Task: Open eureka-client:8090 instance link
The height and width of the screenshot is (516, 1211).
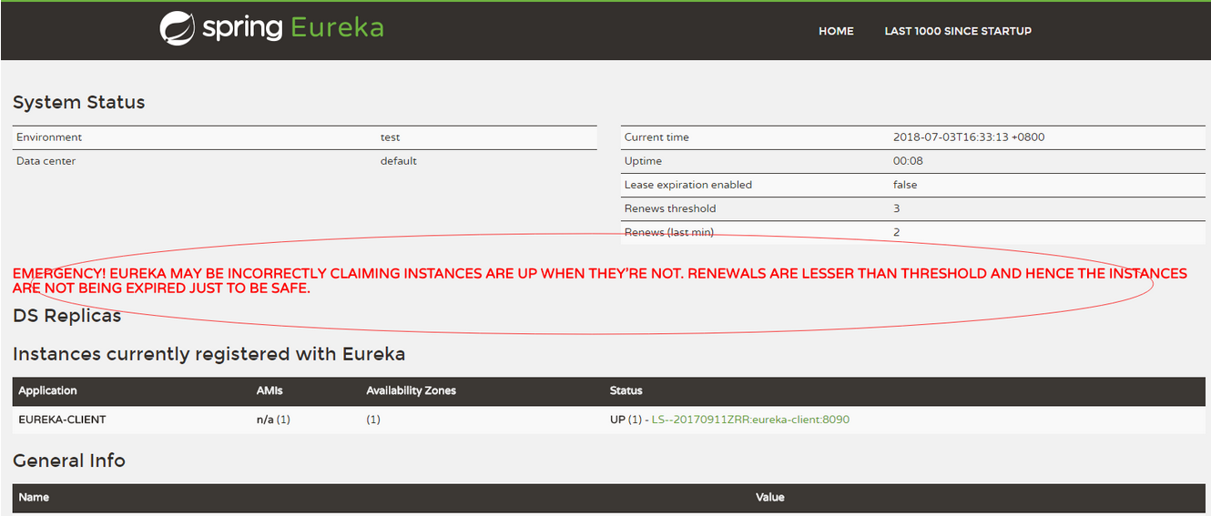Action: pos(750,420)
